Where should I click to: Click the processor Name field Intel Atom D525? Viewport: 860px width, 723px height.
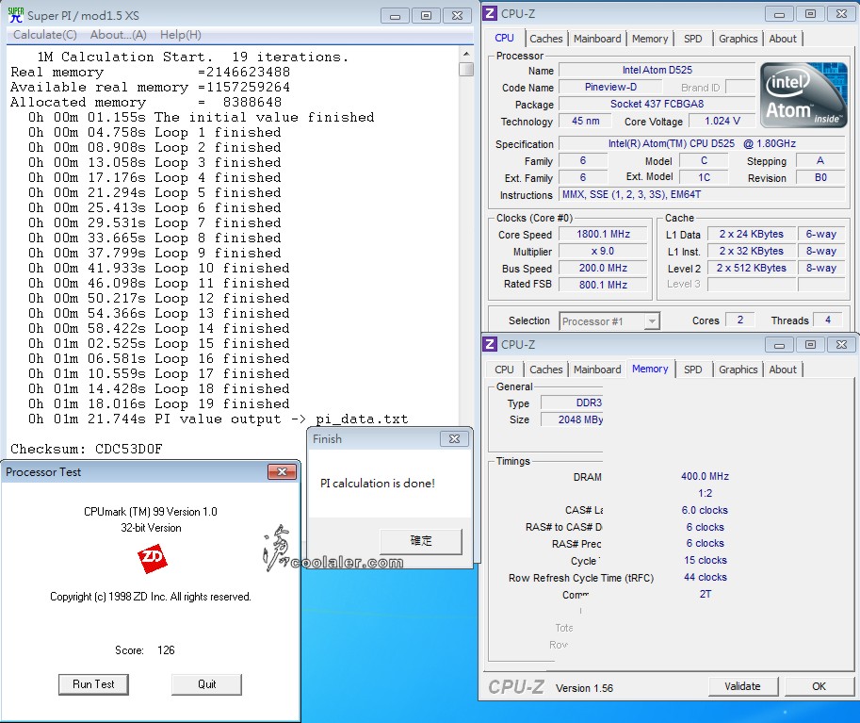[x=657, y=70]
